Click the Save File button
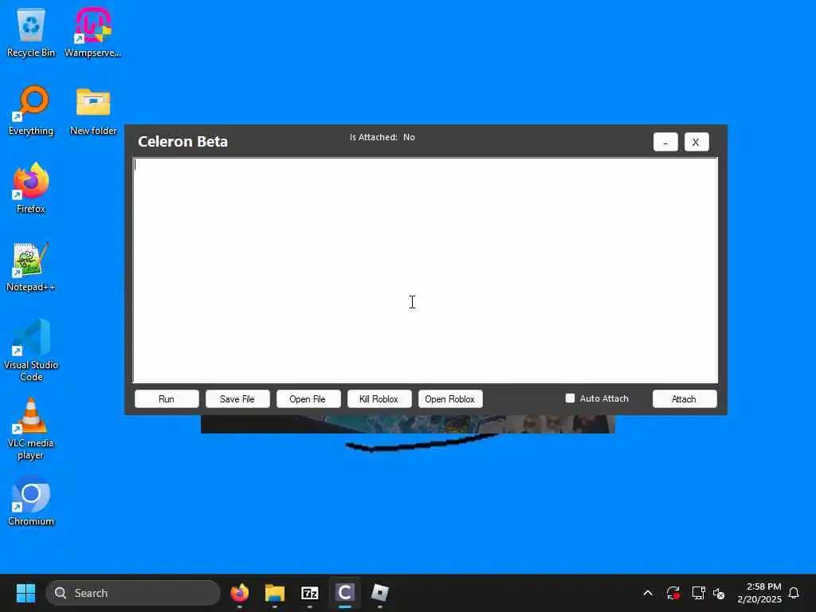816x612 pixels. point(237,399)
